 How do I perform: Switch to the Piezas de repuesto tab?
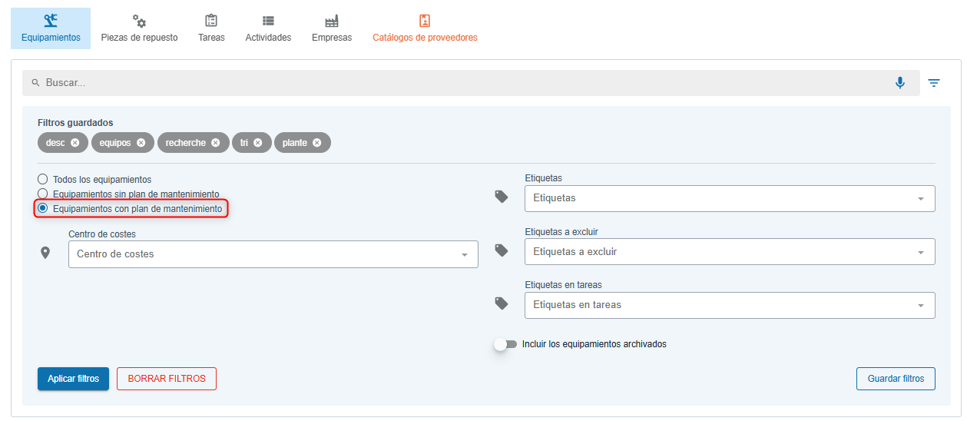pyautogui.click(x=139, y=28)
